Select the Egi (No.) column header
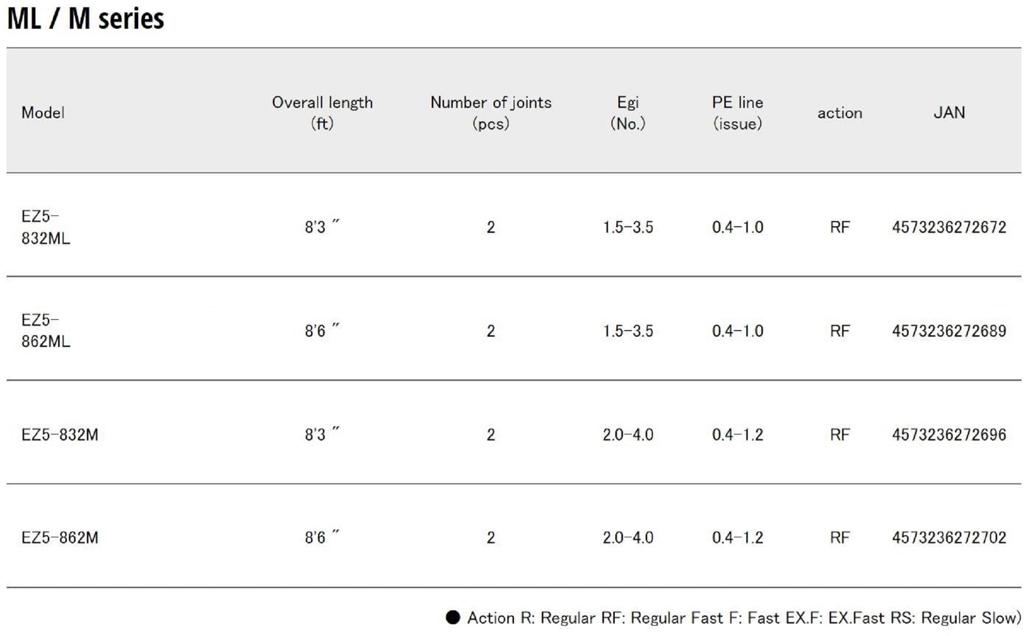 coord(628,113)
